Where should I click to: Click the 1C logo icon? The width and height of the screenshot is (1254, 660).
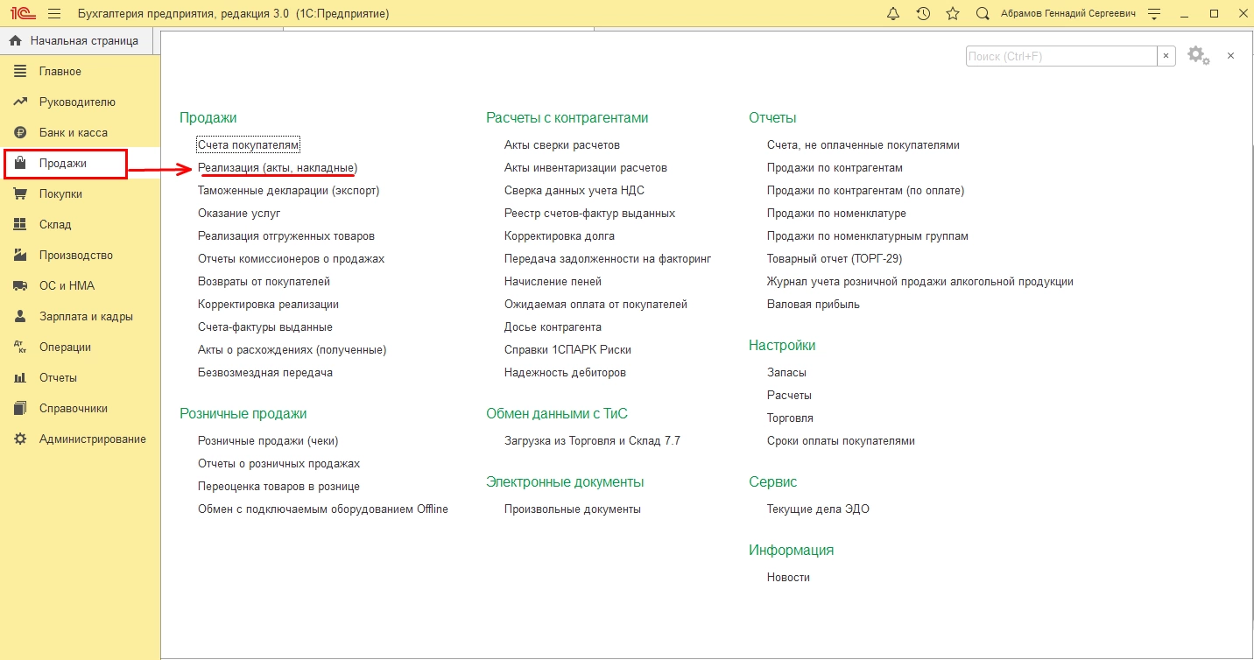(21, 14)
